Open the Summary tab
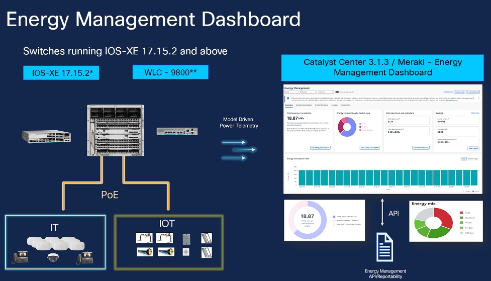Screen dimensions: 491x281 click(289, 105)
